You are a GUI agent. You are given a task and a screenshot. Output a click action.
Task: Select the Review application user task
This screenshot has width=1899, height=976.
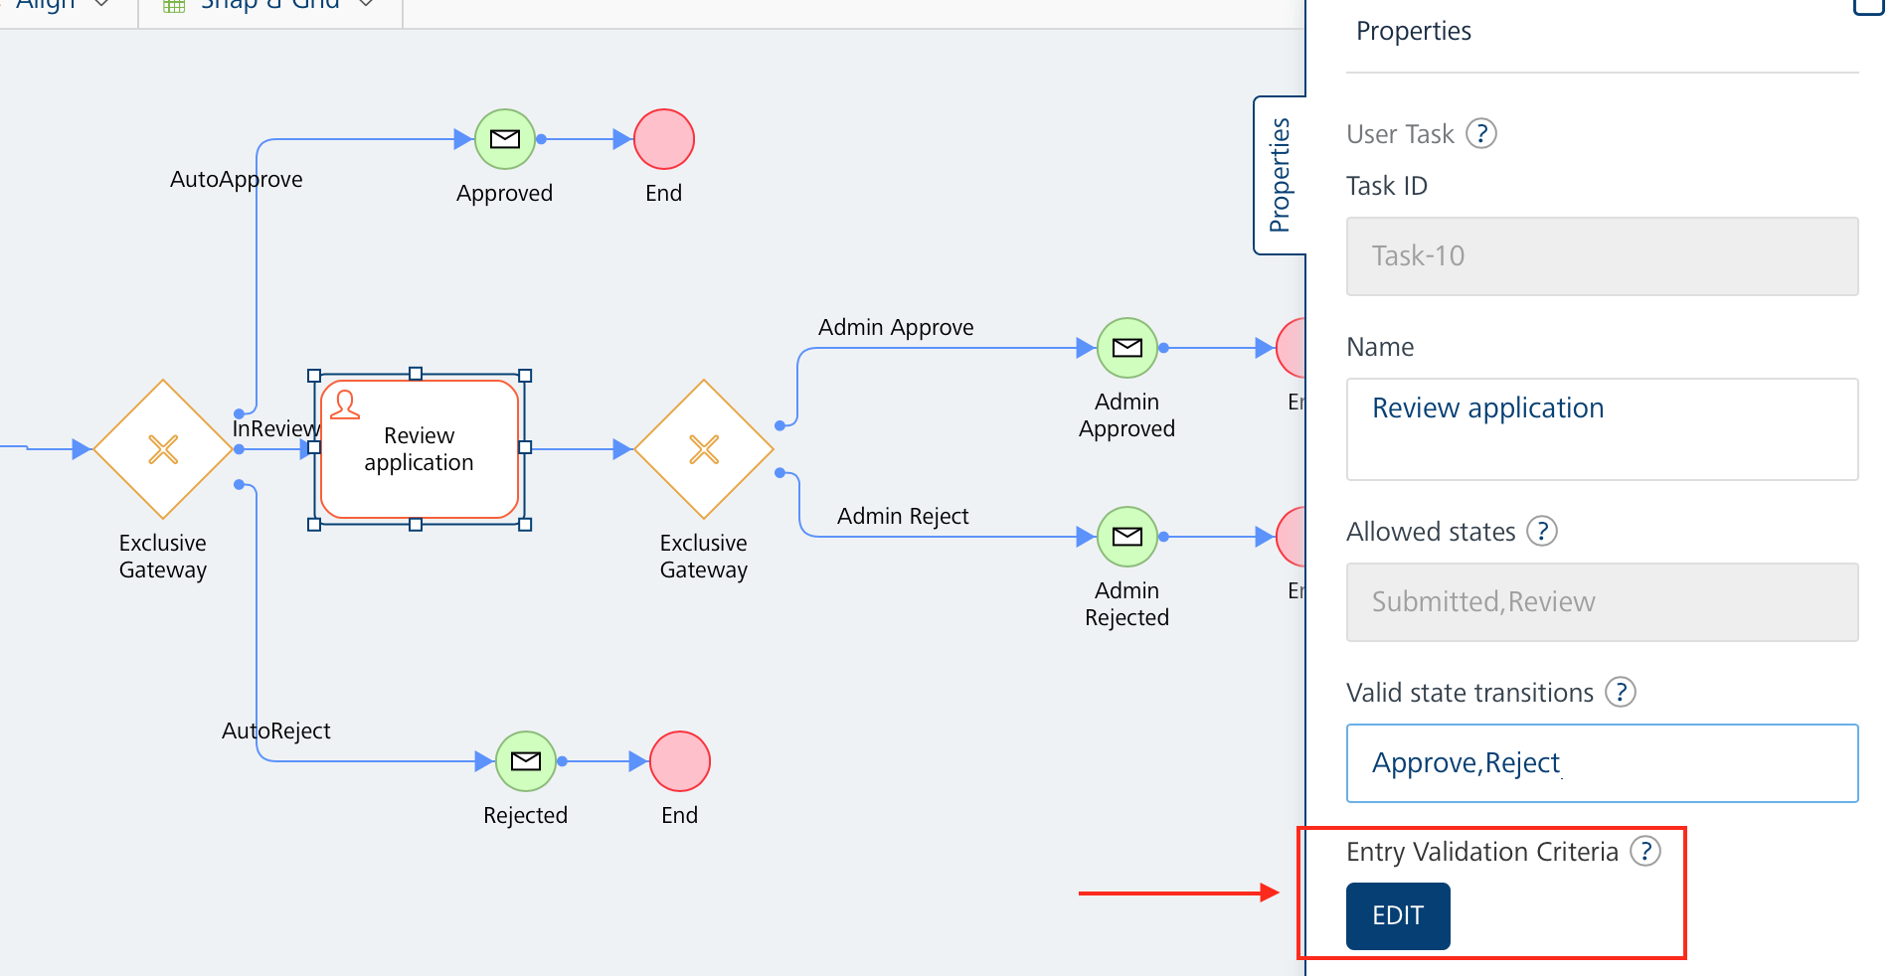(419, 448)
